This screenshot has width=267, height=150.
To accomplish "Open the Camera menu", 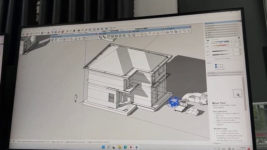I will (34, 30).
